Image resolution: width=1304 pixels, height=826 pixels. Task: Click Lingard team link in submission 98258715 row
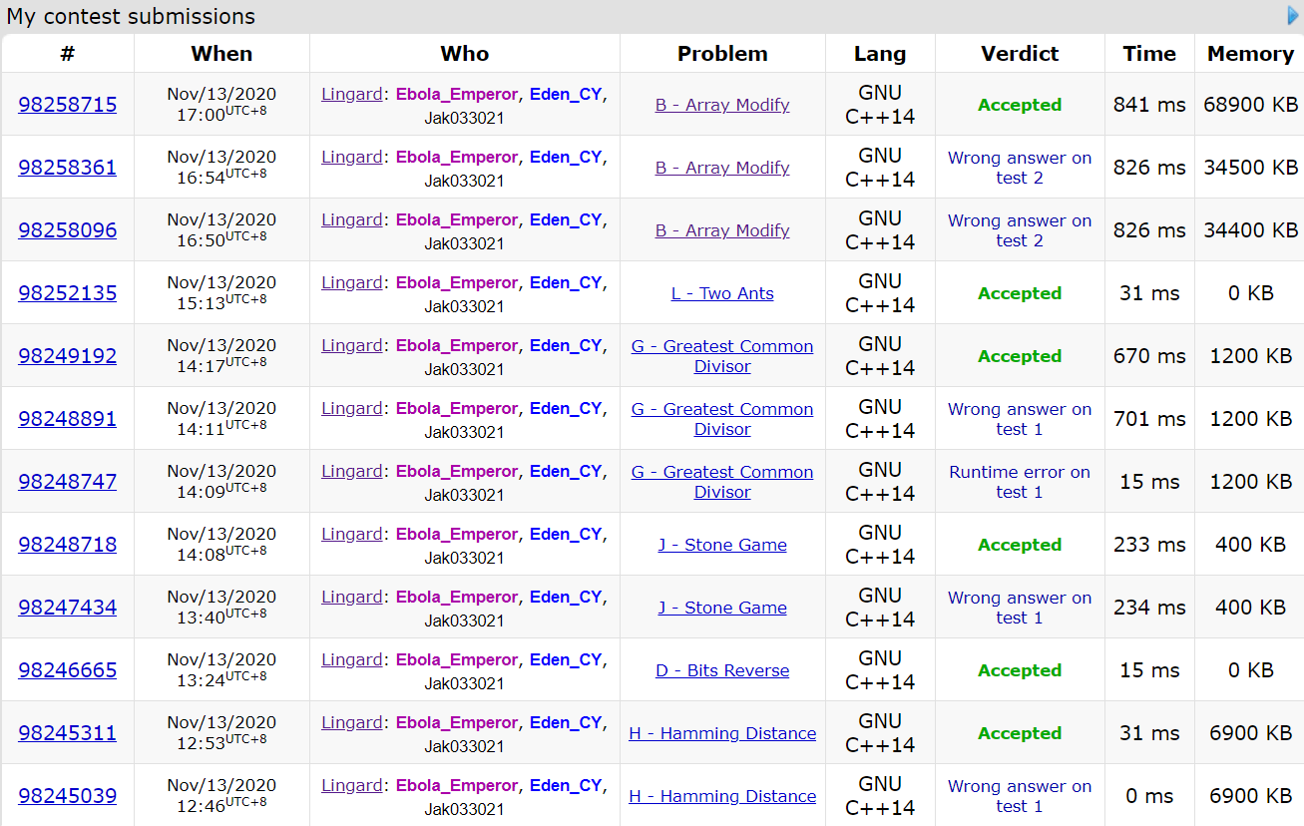pyautogui.click(x=351, y=95)
